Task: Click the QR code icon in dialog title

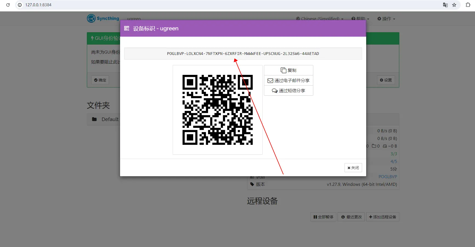Action: (126, 28)
